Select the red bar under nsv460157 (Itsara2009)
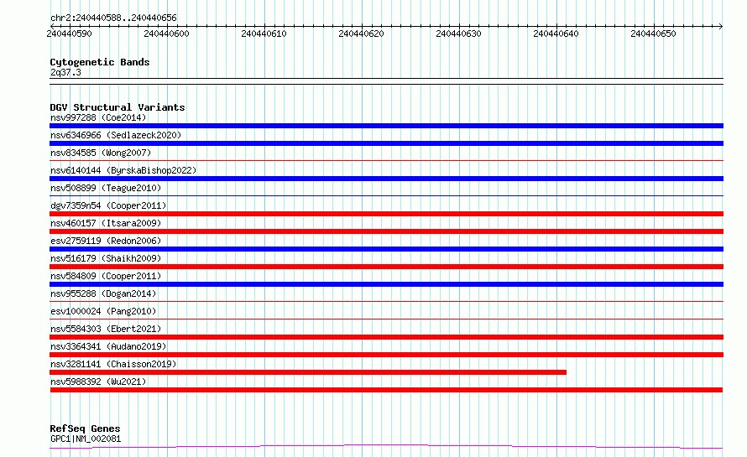Image resolution: width=747 pixels, height=457 pixels. pos(386,231)
